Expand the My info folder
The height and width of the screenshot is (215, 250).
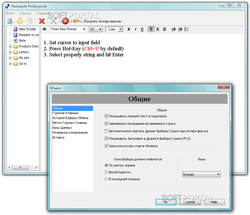pos(10,58)
